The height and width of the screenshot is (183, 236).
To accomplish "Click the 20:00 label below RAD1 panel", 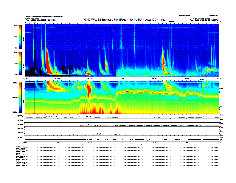I will (187, 79).
